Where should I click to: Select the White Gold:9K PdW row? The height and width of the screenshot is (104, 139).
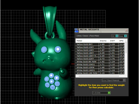(100, 62)
